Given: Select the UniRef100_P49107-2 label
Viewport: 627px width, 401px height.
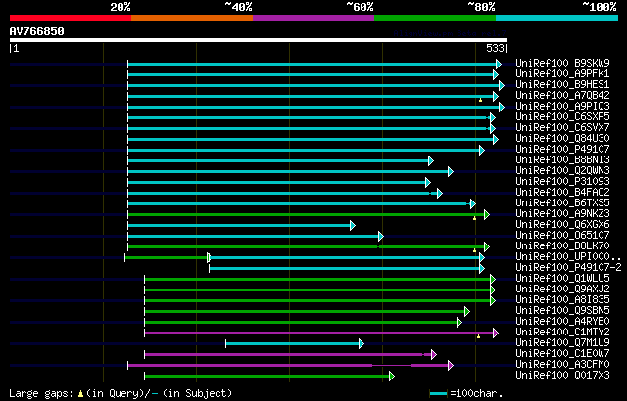Looking at the screenshot, I should tap(568, 268).
